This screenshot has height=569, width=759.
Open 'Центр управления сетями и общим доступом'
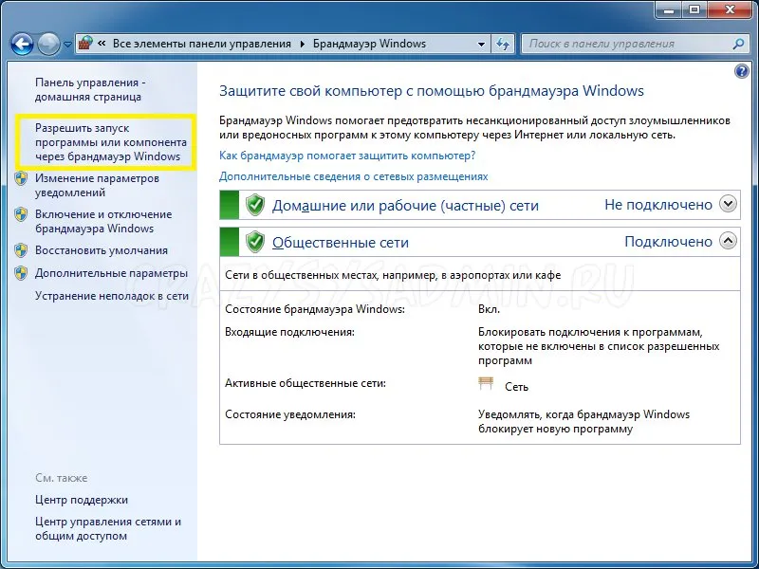[x=108, y=528]
